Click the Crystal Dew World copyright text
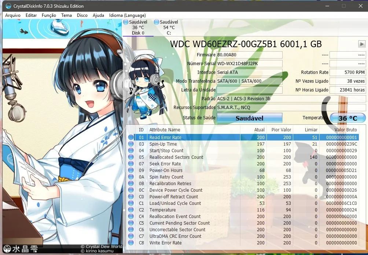The image size is (368, 255). click(x=102, y=247)
